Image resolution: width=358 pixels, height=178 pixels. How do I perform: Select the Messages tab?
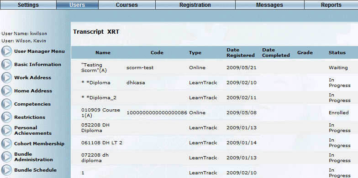pyautogui.click(x=269, y=5)
